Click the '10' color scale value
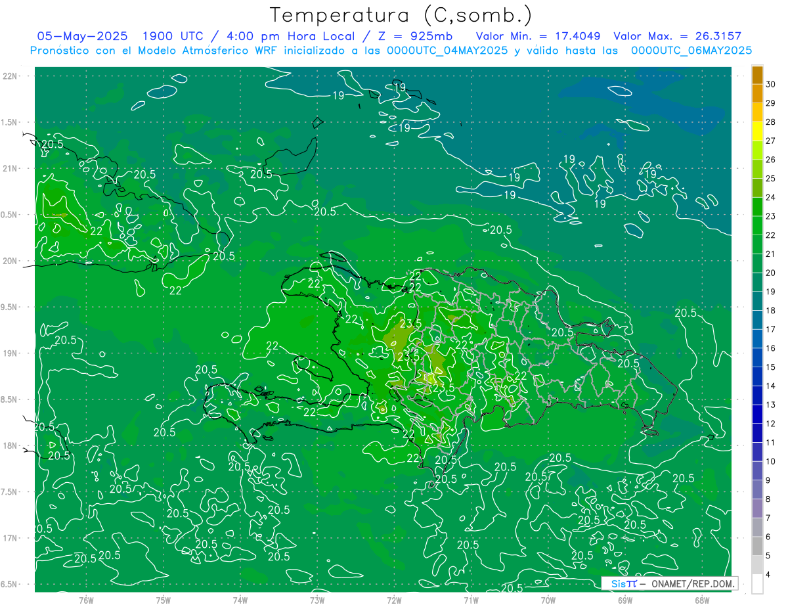 771,461
